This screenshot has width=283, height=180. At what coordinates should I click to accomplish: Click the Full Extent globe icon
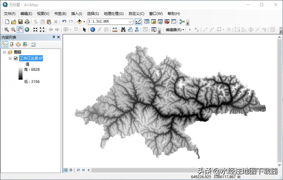(27, 30)
